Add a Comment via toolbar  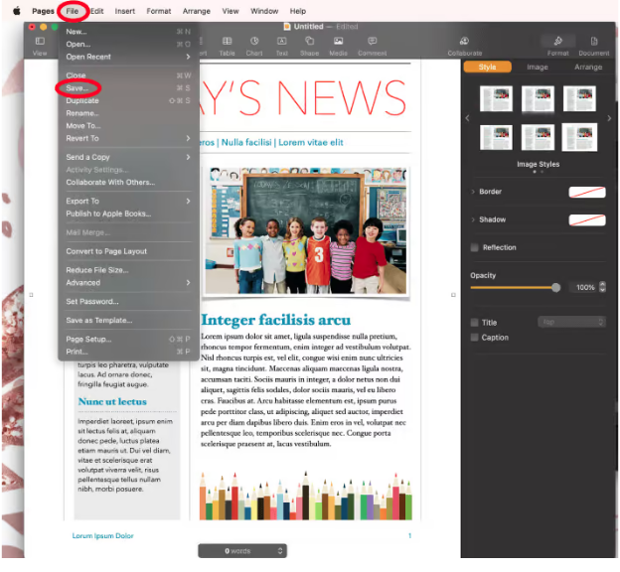(372, 45)
